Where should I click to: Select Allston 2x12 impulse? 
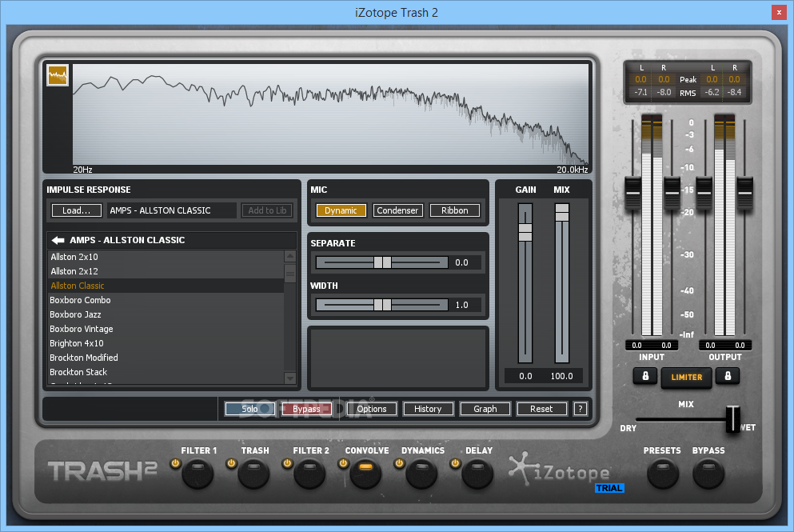(x=166, y=271)
